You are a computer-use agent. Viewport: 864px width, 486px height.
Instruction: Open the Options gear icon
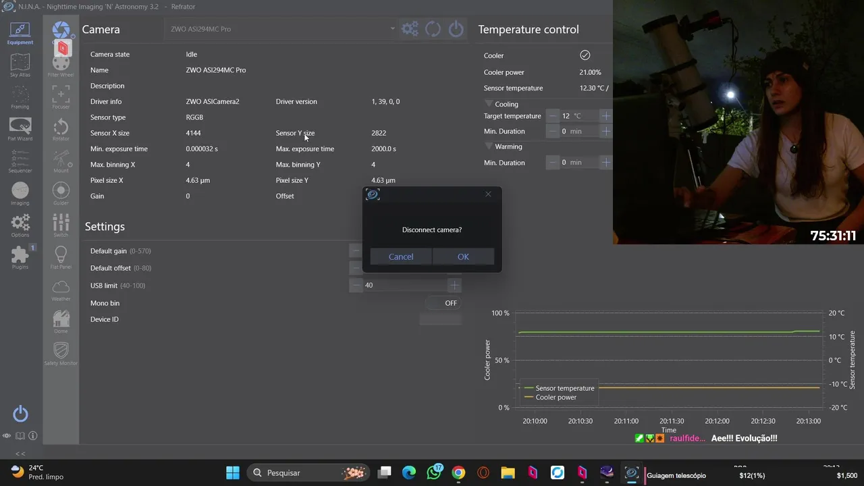point(20,225)
